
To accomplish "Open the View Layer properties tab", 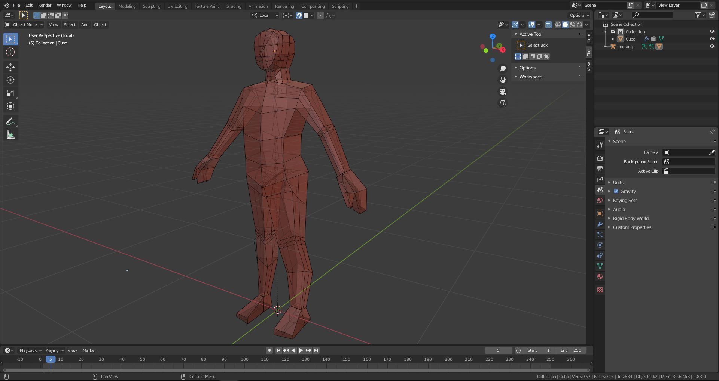I will [x=600, y=179].
